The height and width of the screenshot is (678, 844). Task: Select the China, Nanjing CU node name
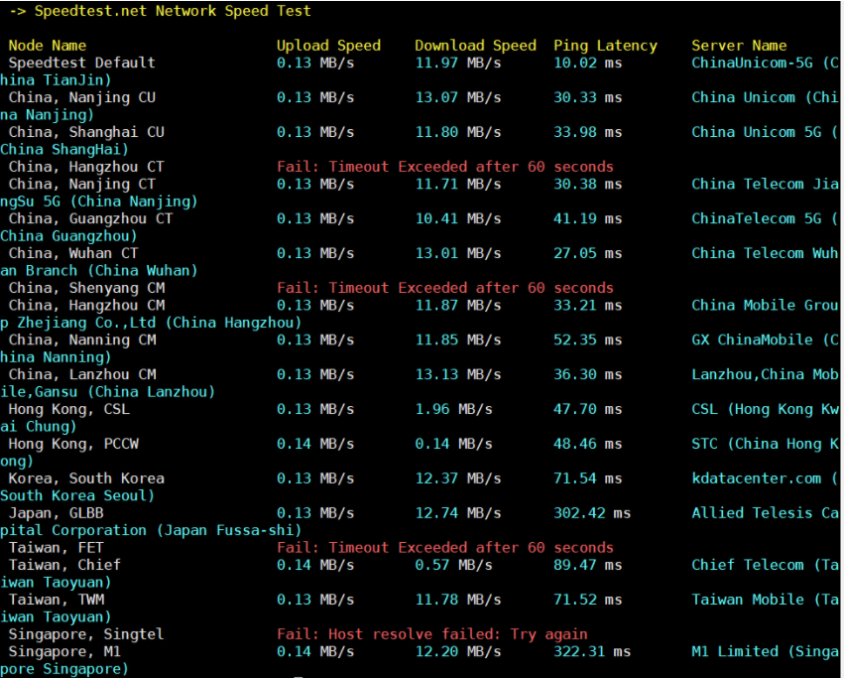click(81, 97)
